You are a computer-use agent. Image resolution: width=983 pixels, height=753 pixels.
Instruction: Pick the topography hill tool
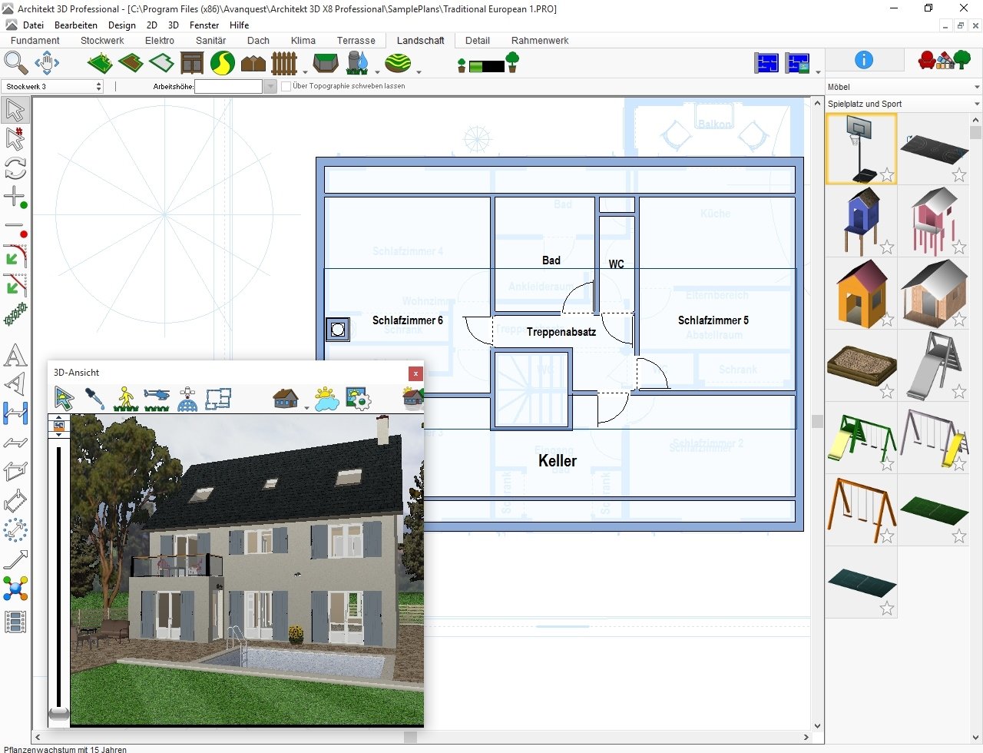398,62
